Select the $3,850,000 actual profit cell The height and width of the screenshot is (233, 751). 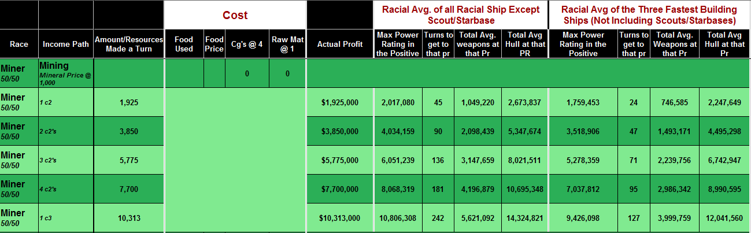click(340, 131)
